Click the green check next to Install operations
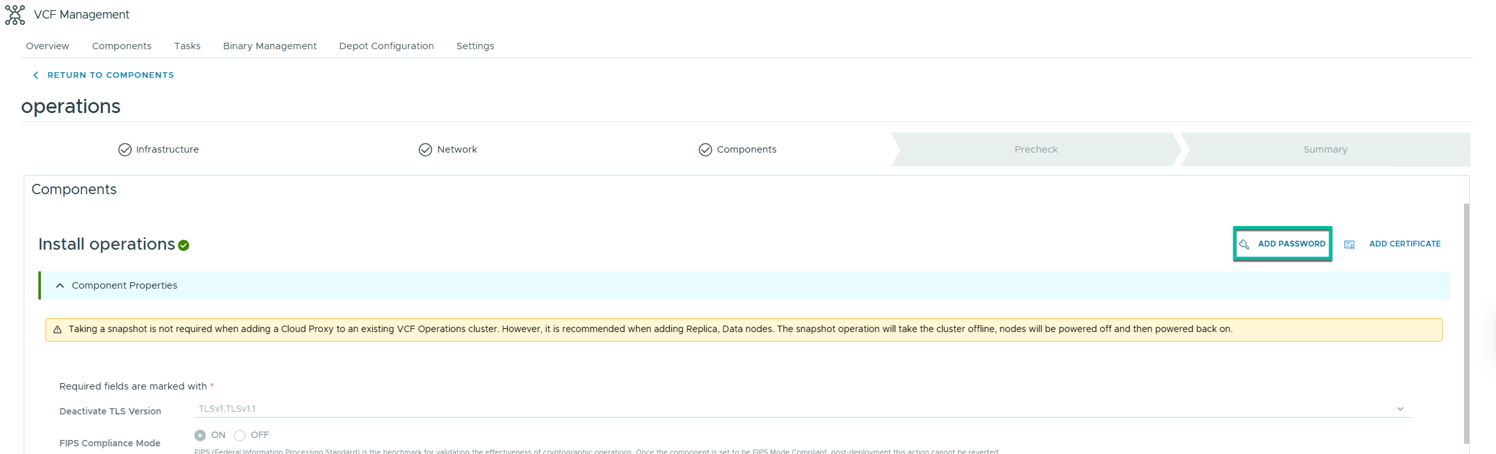The image size is (1496, 454). pyautogui.click(x=183, y=245)
